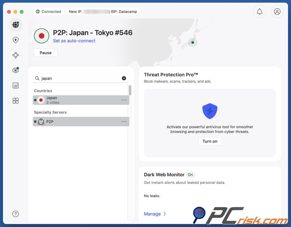The height and width of the screenshot is (227, 291).
Task: Click the Pause button
Action: 46,53
